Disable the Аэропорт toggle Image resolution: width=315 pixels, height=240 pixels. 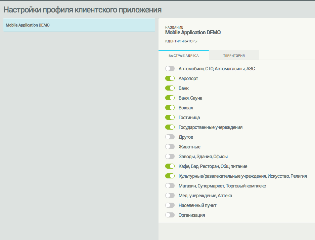[170, 78]
